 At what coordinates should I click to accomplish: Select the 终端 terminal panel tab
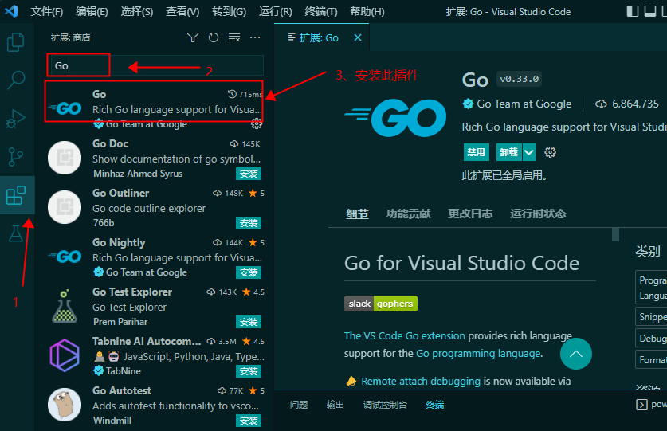(x=435, y=405)
